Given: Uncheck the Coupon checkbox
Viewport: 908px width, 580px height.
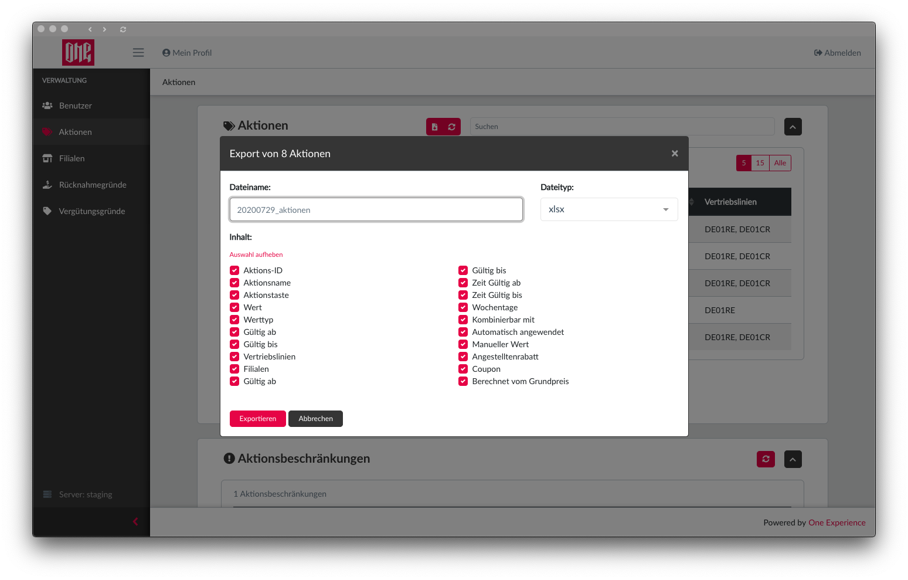Looking at the screenshot, I should (463, 369).
